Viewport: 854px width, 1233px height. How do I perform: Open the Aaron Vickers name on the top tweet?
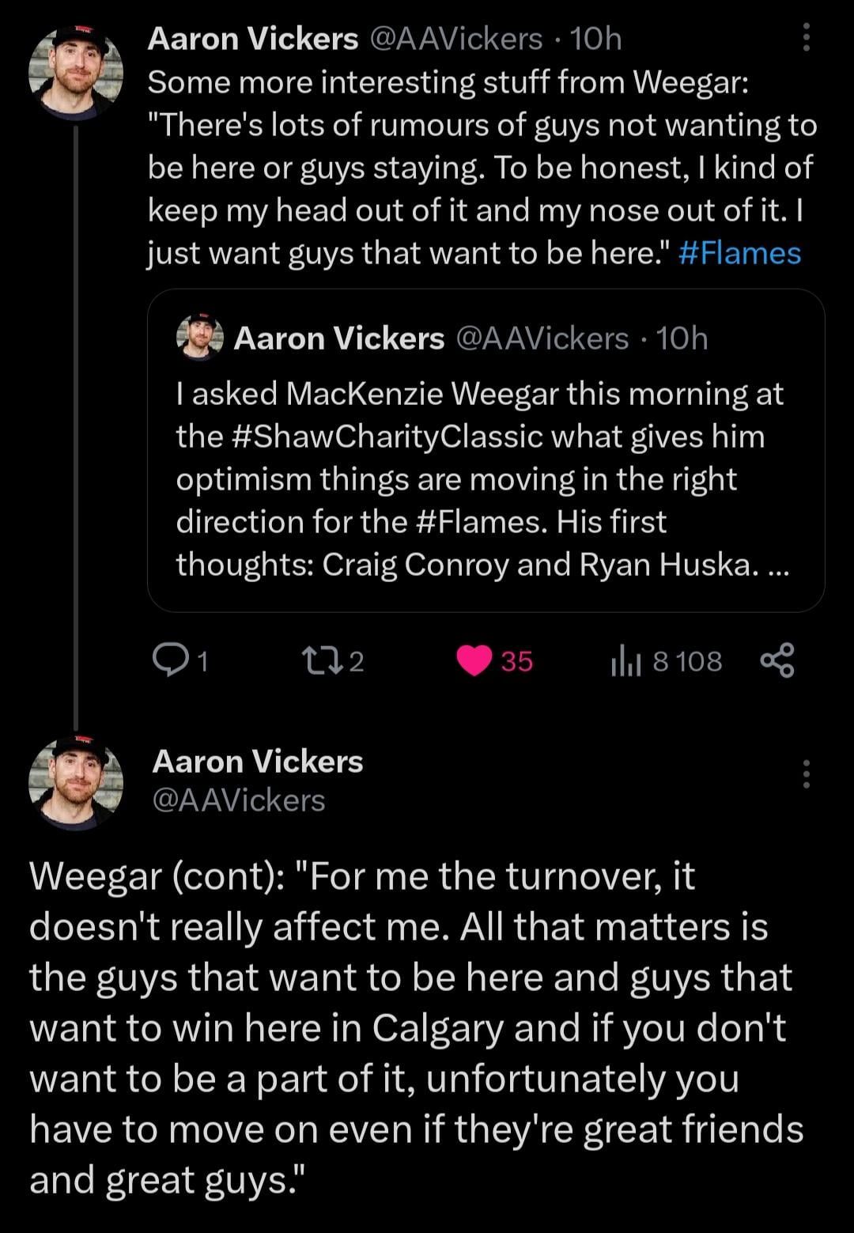(x=252, y=38)
